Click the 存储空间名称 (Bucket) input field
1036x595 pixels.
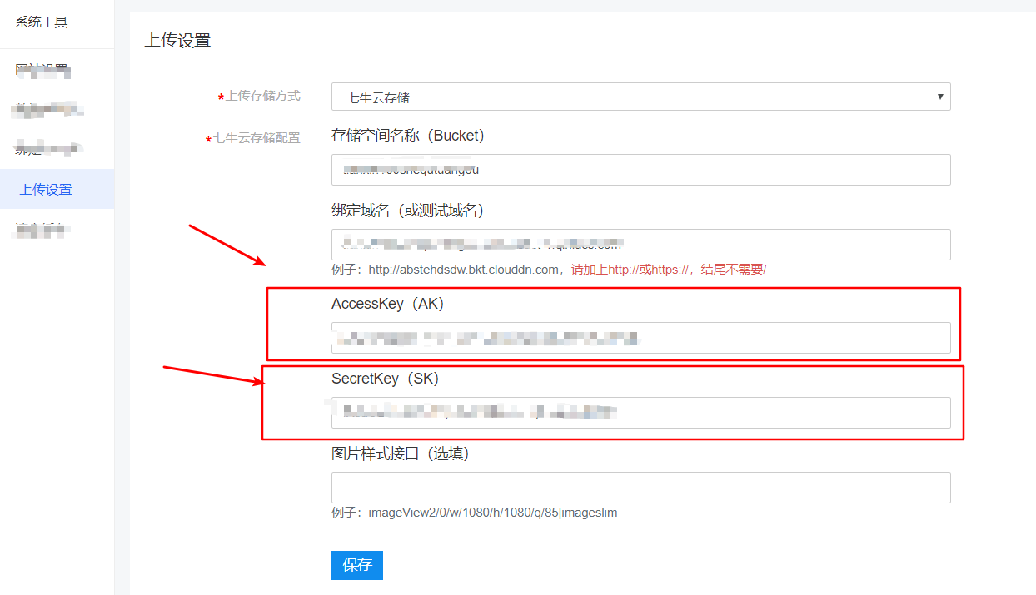click(640, 170)
